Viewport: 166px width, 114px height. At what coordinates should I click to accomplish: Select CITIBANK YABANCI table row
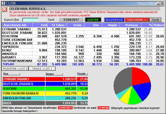point(83,29)
